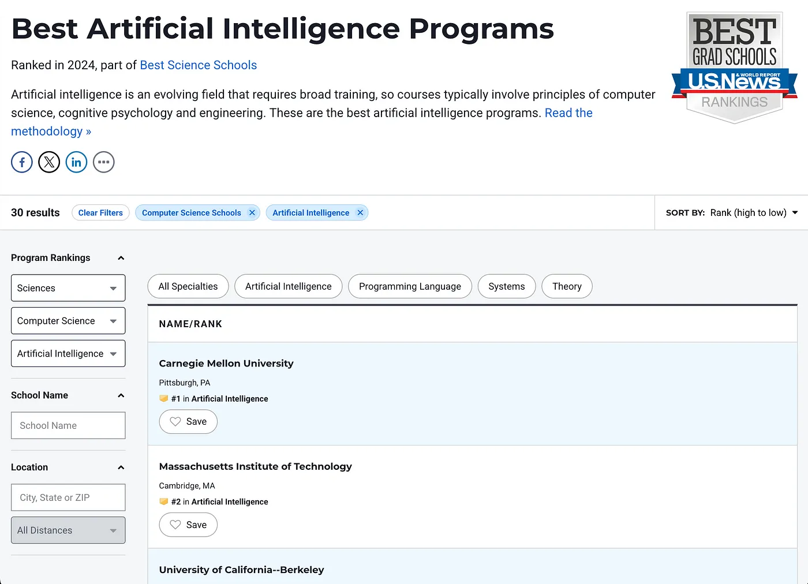This screenshot has height=584, width=808.
Task: Click #1 in Artificial Intelligence rank text
Action: [220, 399]
